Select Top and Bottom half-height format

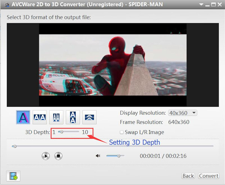click(x=89, y=117)
